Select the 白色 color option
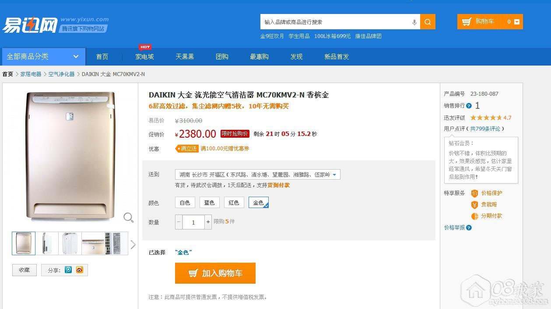Screen dimensions: 551x309 click(x=185, y=203)
